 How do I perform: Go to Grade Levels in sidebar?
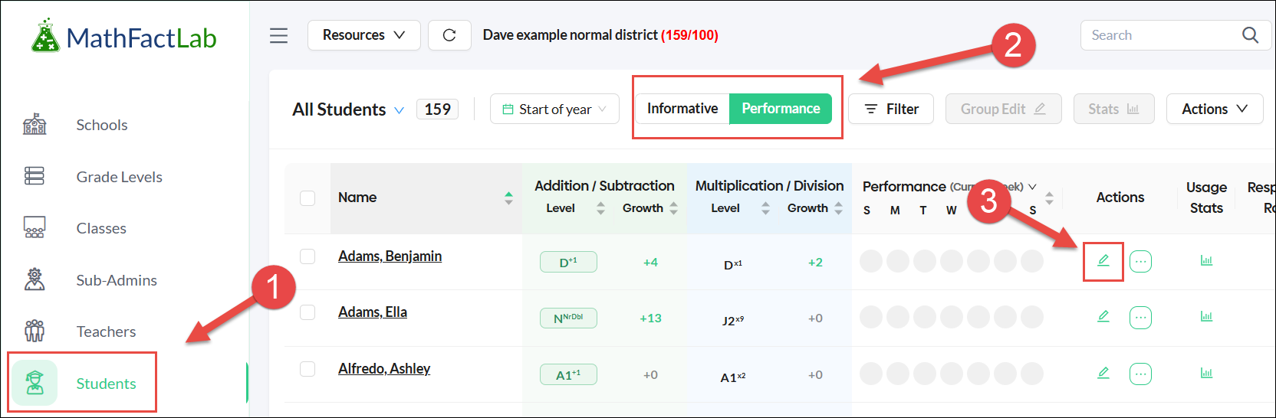pos(120,177)
